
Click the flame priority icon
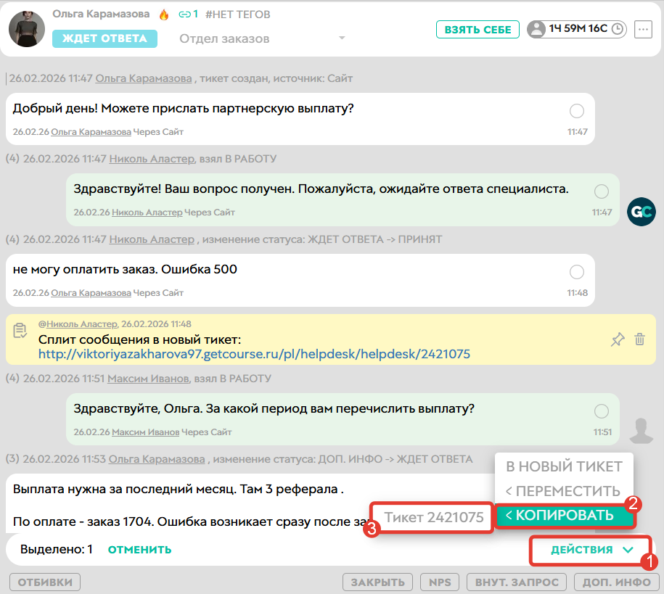click(x=164, y=15)
